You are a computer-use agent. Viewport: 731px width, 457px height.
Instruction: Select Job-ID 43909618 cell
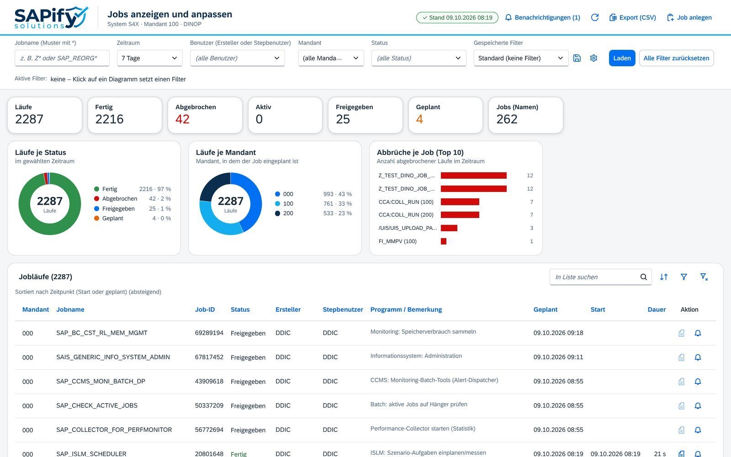209,381
